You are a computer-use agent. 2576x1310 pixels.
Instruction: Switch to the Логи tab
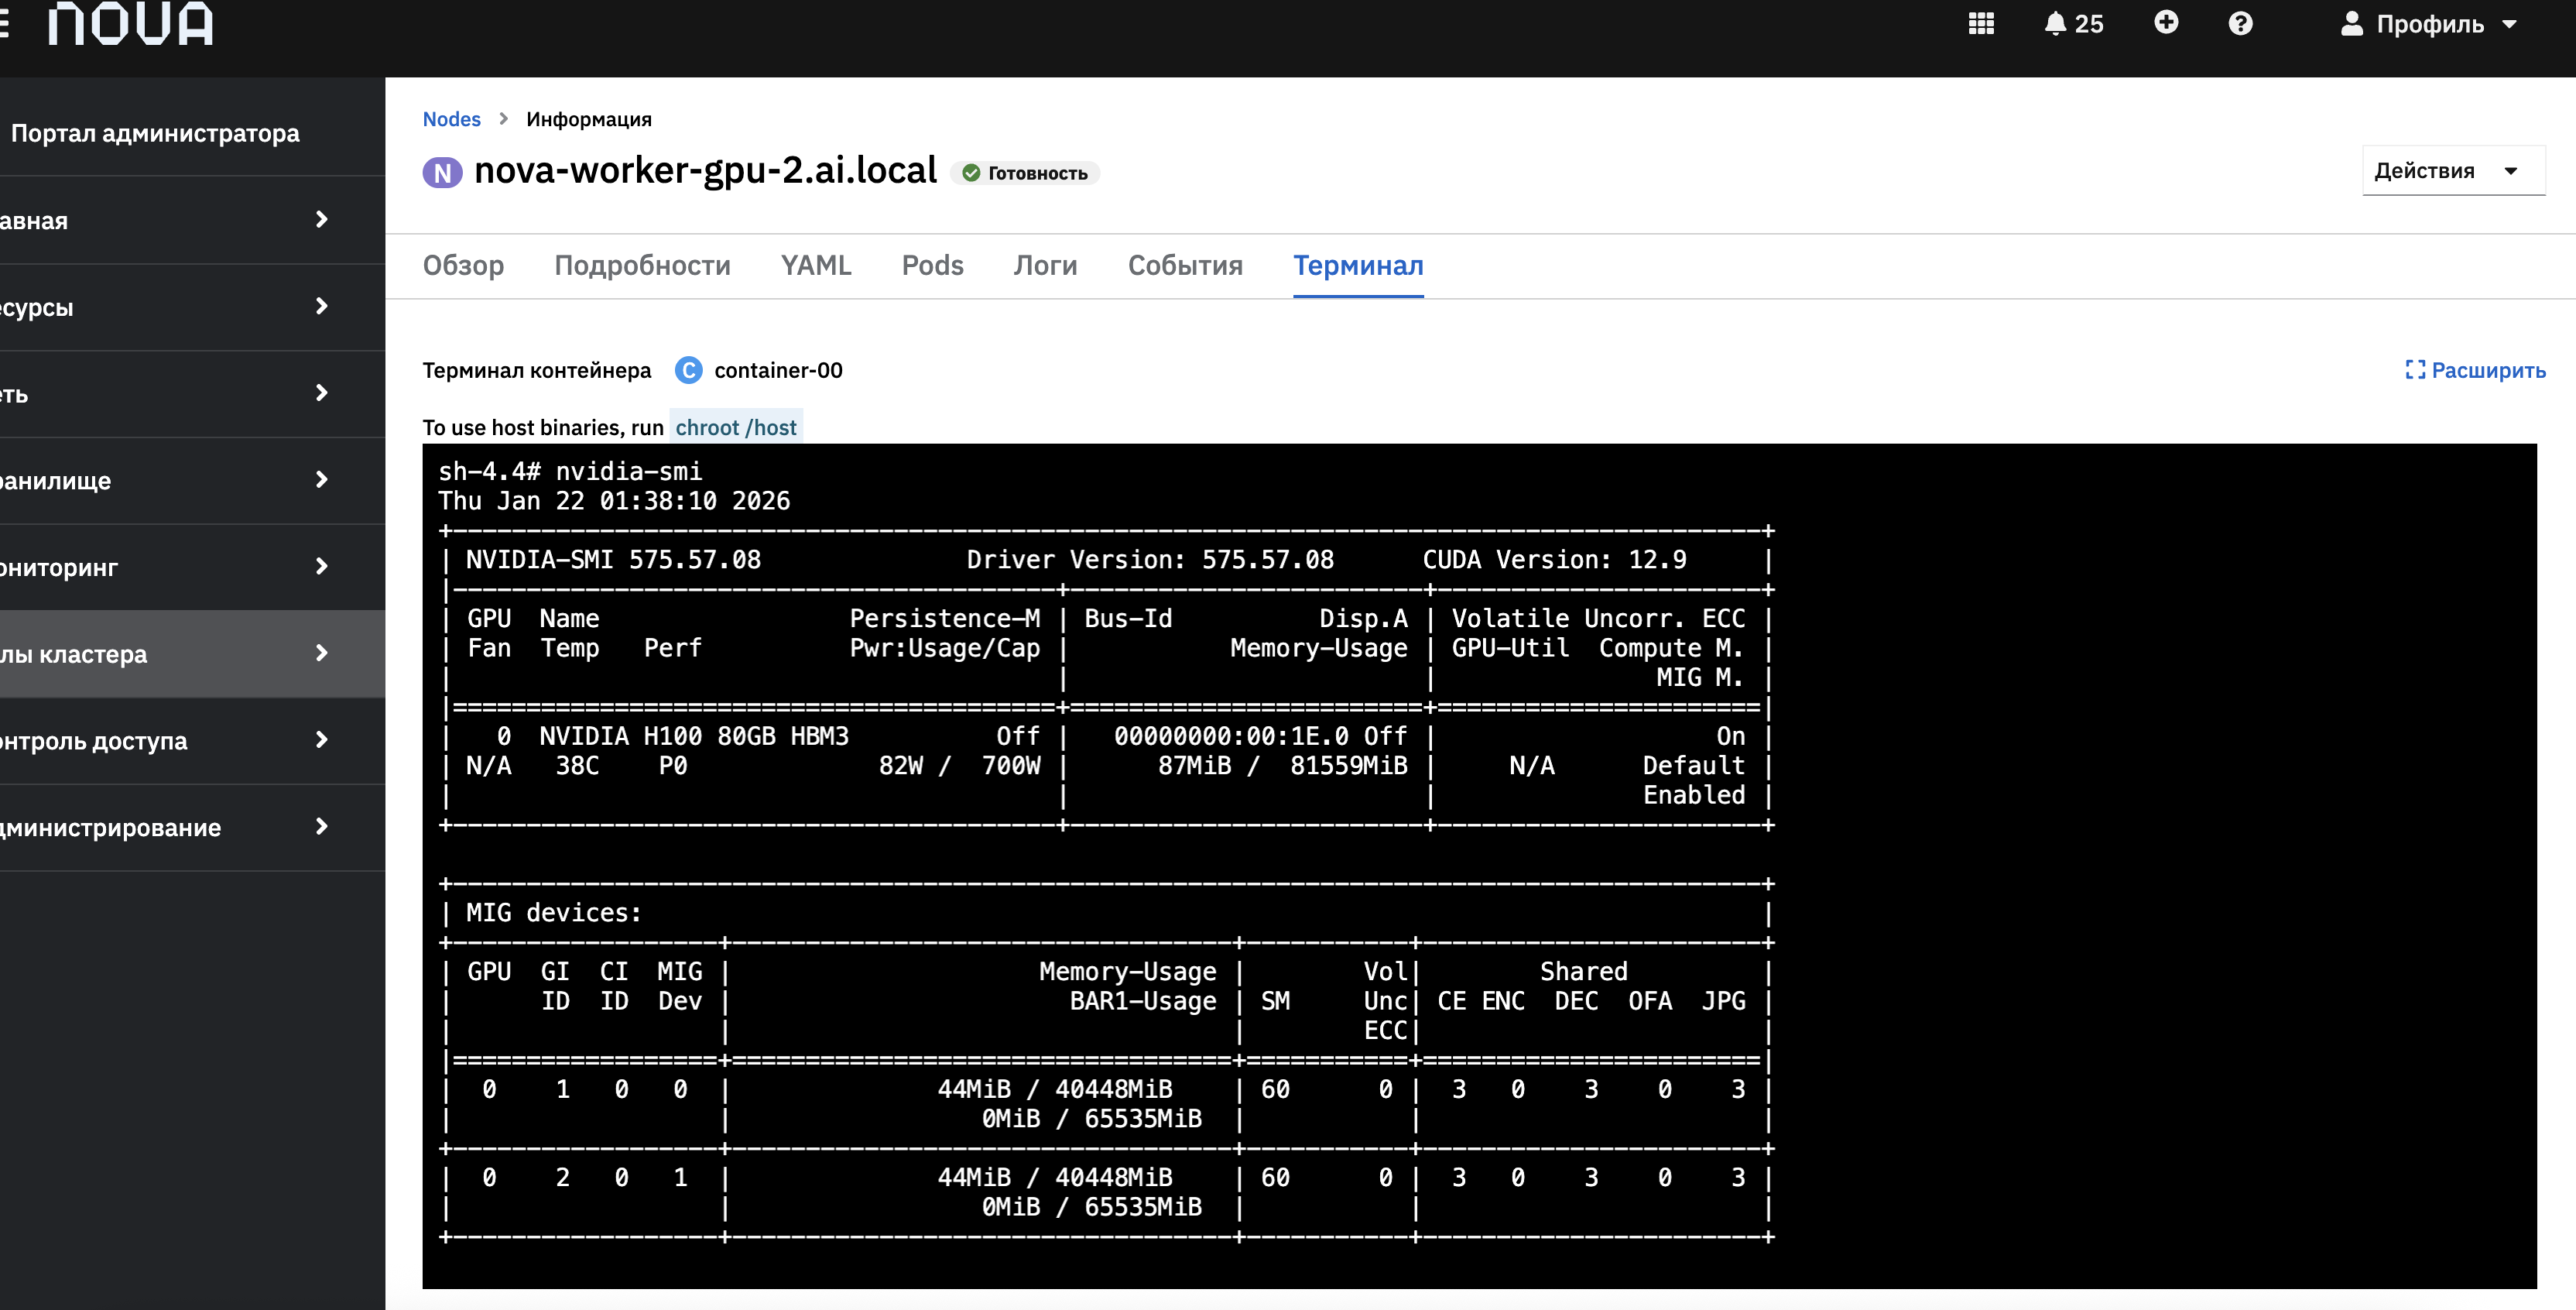coord(1045,265)
